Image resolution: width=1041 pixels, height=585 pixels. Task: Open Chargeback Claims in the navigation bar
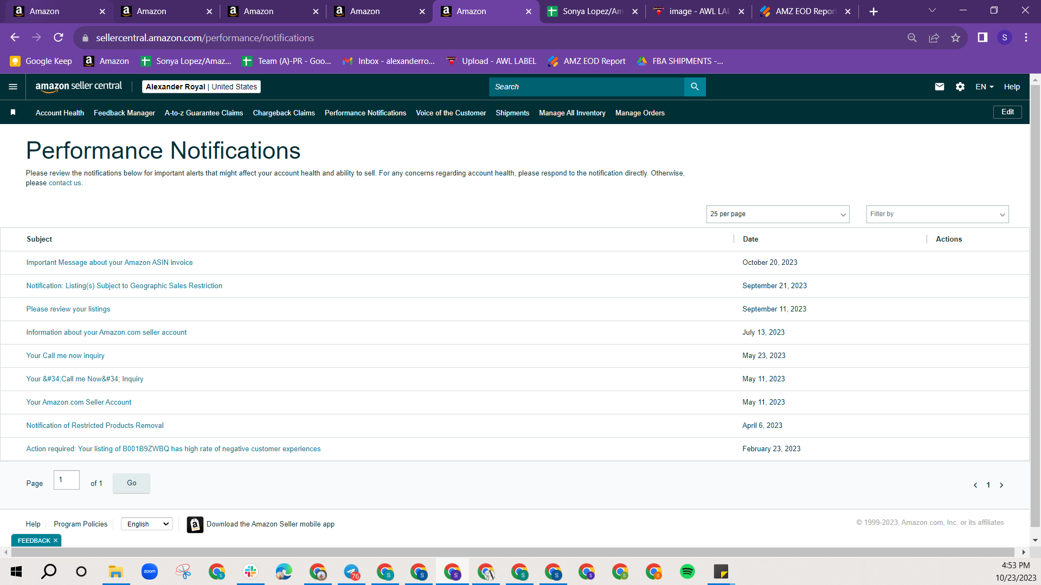click(284, 113)
